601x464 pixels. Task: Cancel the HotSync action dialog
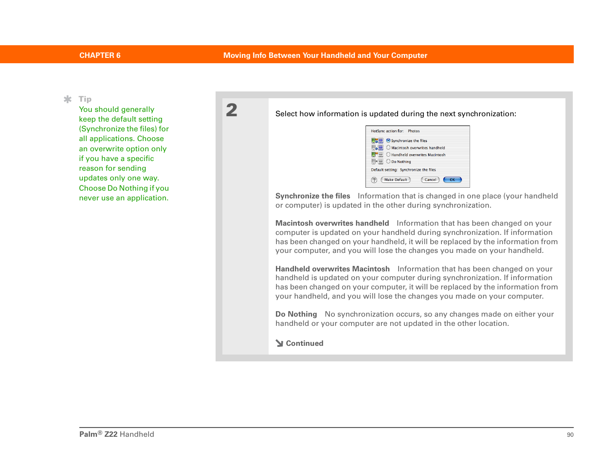pyautogui.click(x=430, y=179)
